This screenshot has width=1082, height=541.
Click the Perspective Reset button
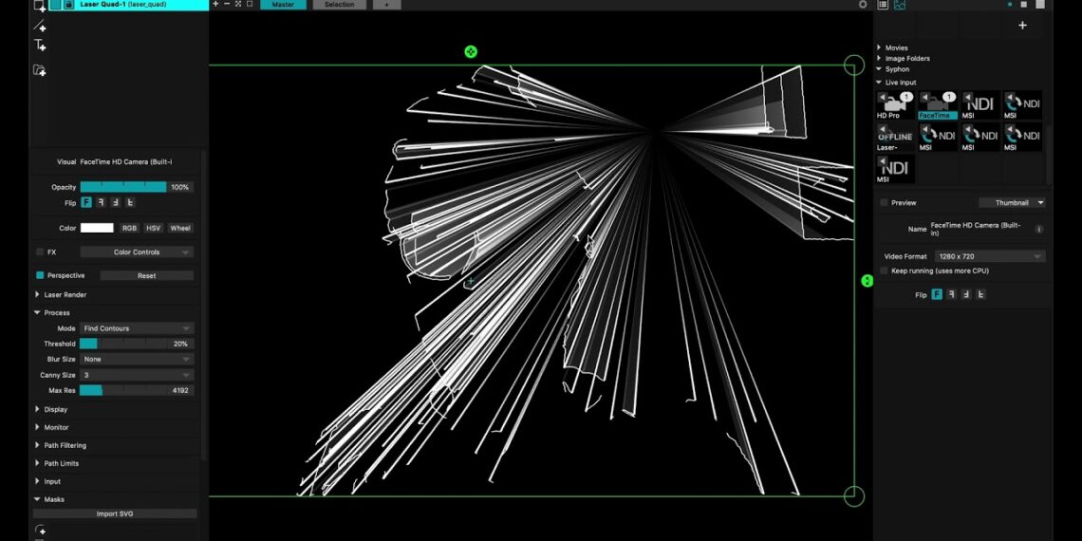[146, 275]
